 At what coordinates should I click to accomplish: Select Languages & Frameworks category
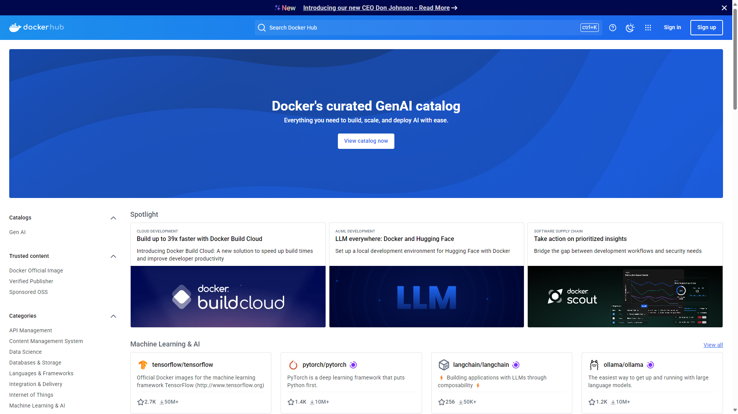tap(41, 373)
